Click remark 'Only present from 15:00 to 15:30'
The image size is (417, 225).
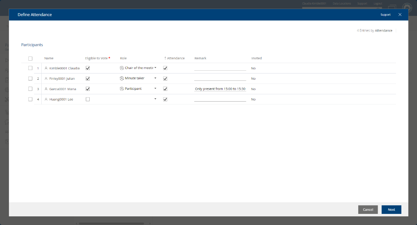(220, 89)
